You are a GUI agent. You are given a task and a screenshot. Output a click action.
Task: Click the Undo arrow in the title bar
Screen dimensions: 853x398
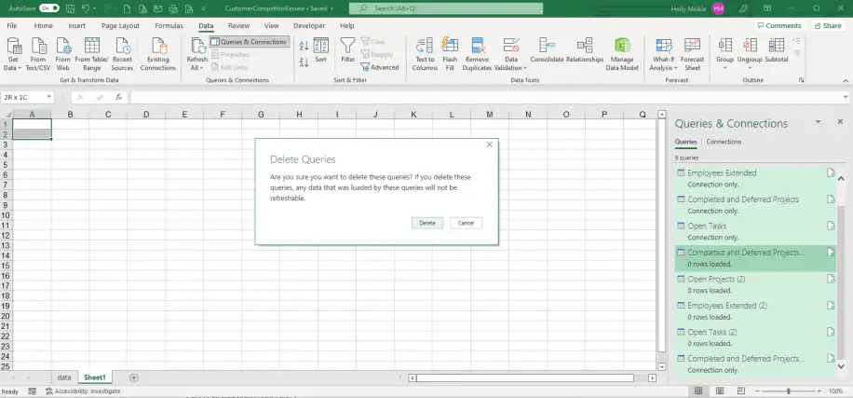click(x=85, y=8)
